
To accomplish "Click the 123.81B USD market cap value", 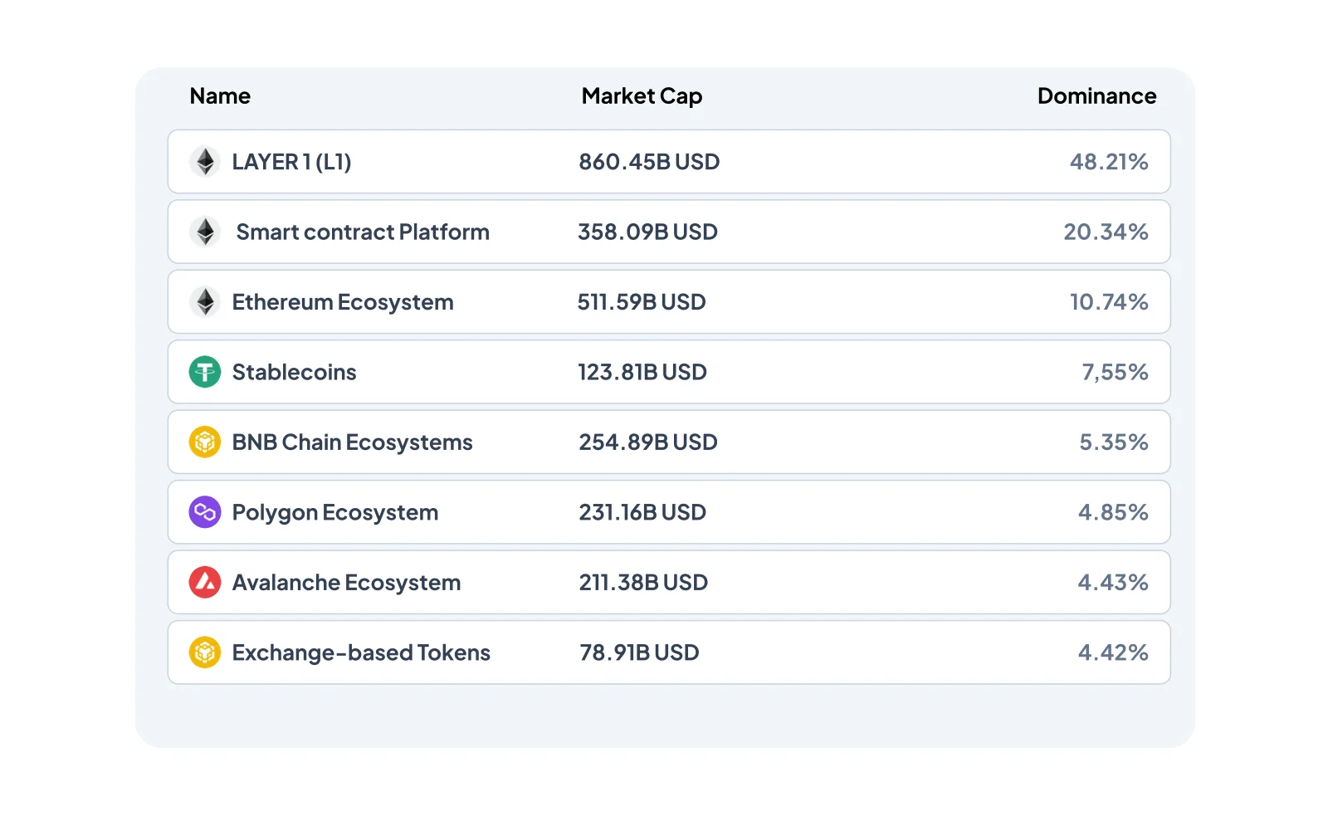I will point(642,372).
